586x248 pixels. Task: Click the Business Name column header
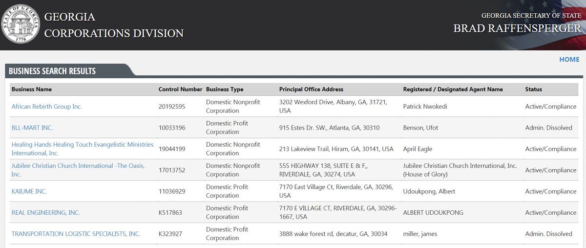click(32, 90)
